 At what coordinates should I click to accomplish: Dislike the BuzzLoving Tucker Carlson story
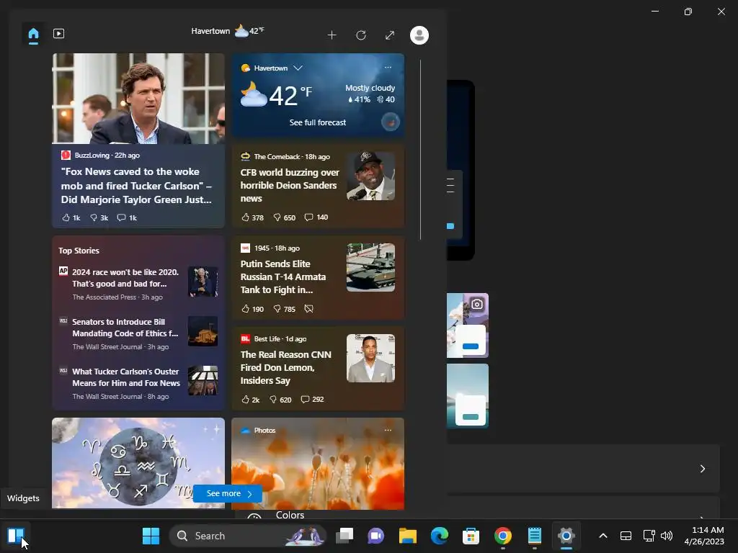tap(99, 217)
